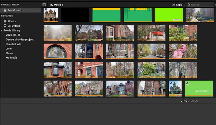Select My Movie 1 project media
The image size is (216, 125).
click(x=21, y=10)
